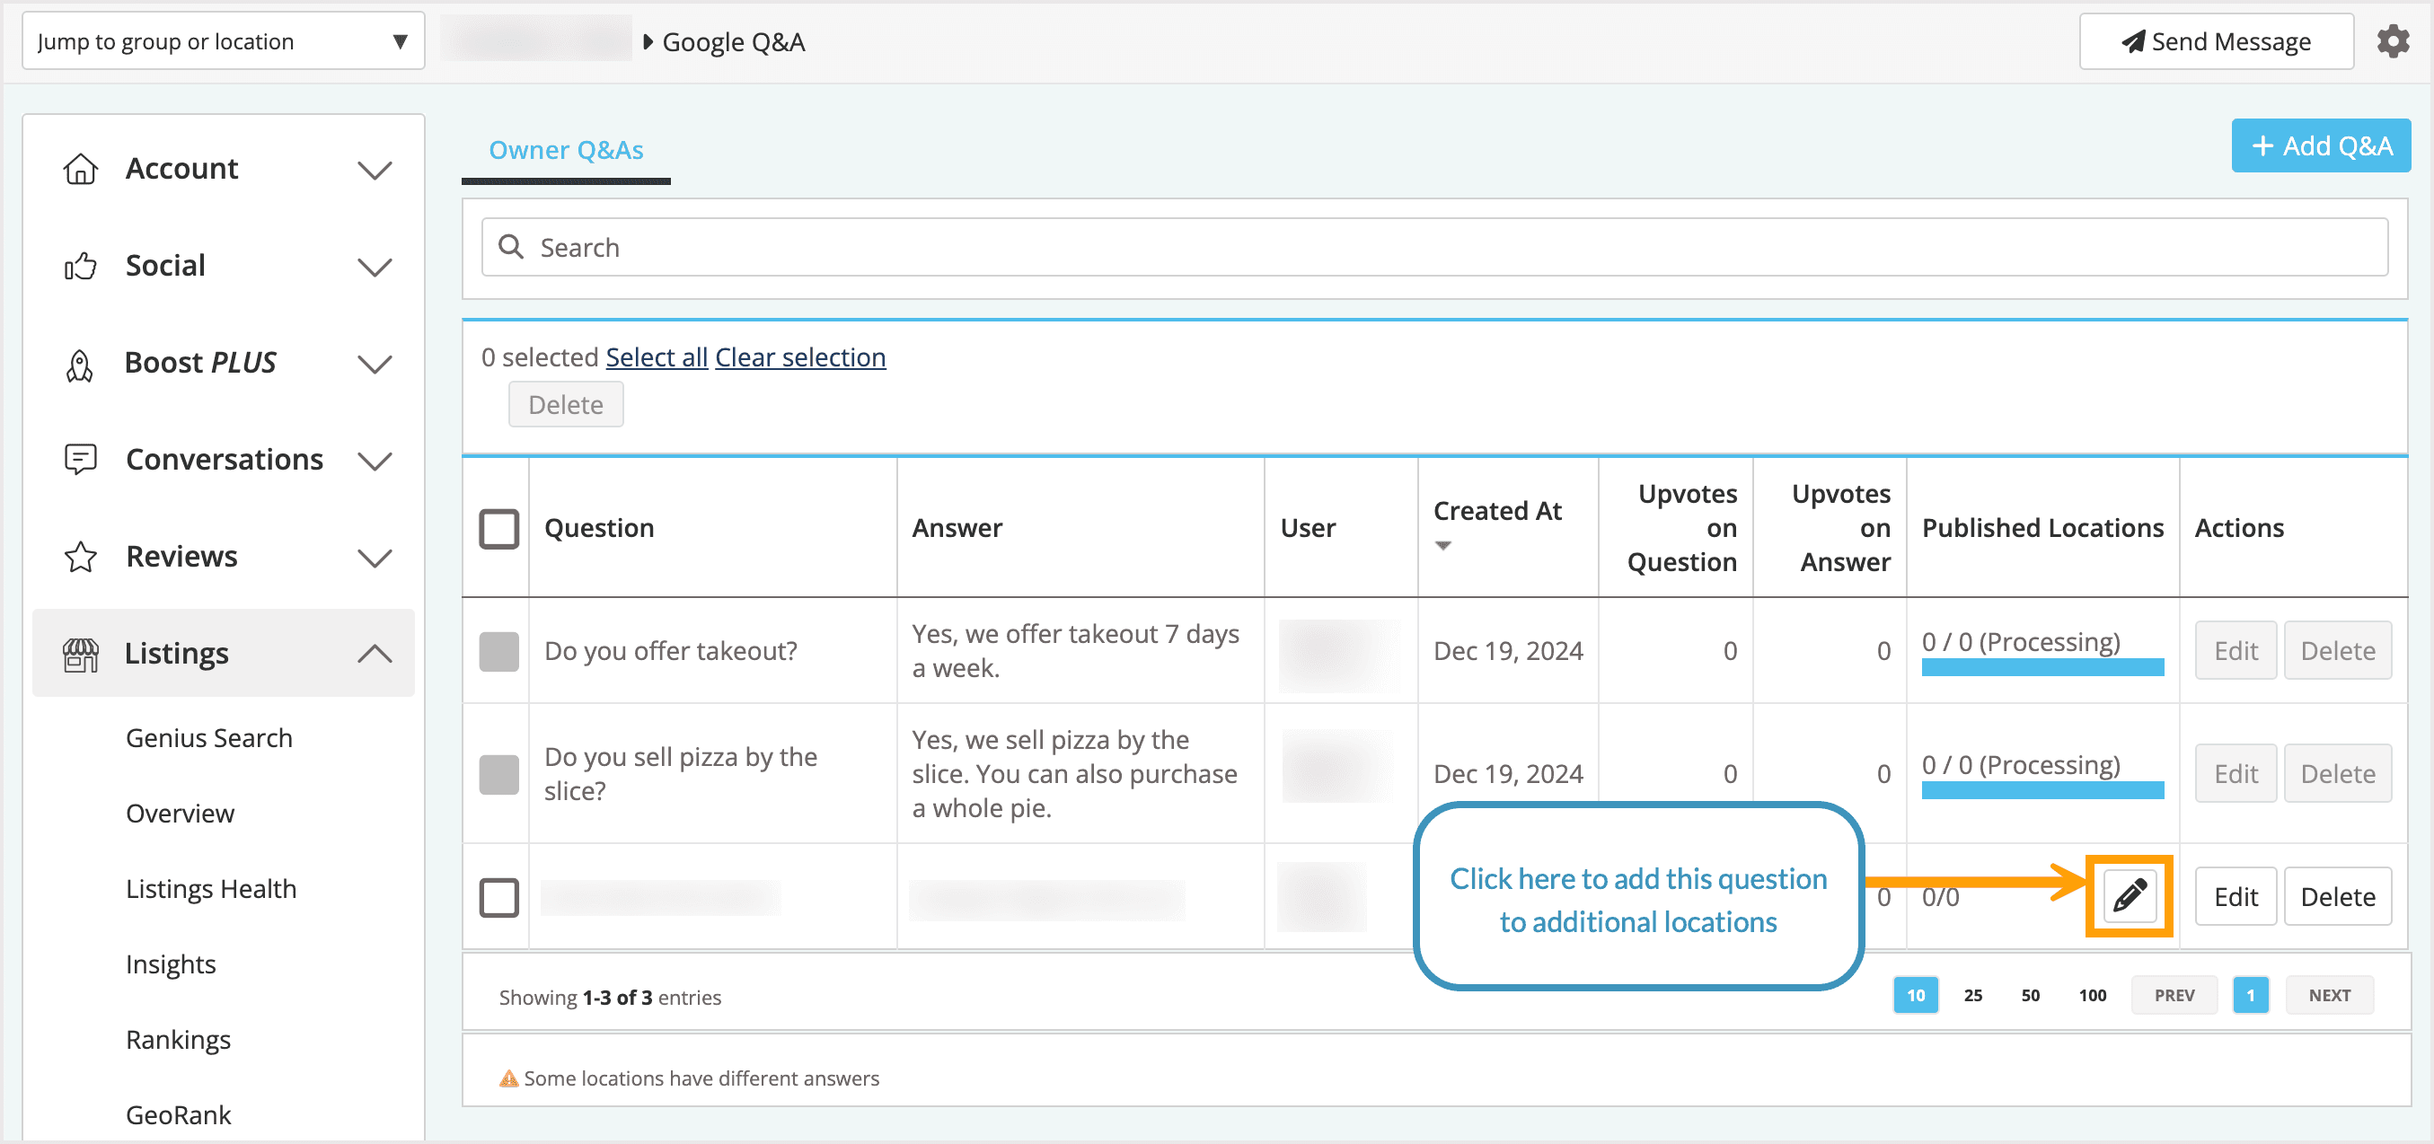This screenshot has width=2434, height=1144.
Task: Click the Boost PLUS rocket icon
Action: click(x=80, y=364)
